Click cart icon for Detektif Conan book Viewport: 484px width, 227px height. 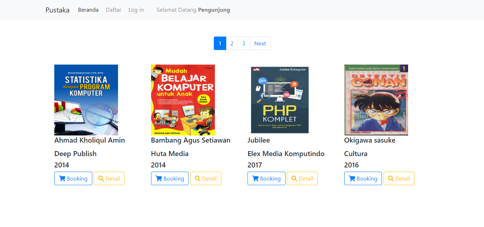point(352,179)
